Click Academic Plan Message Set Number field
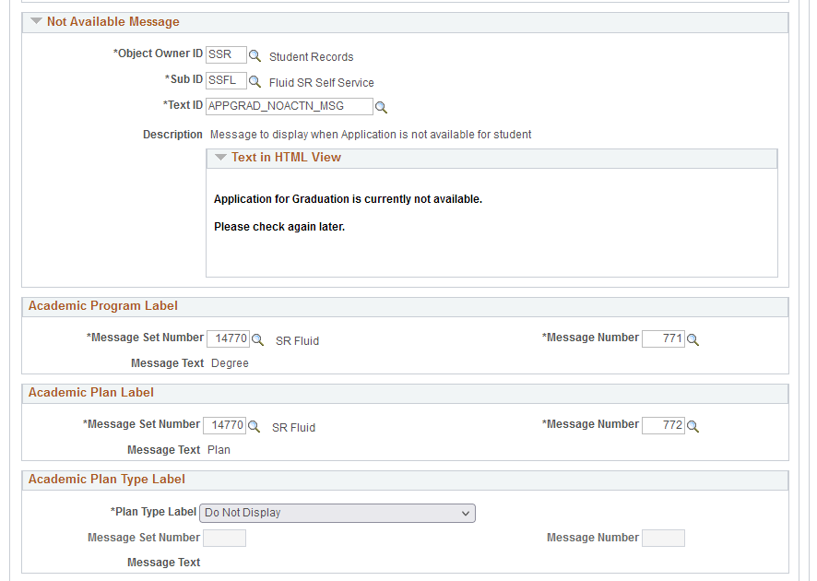 (x=224, y=425)
